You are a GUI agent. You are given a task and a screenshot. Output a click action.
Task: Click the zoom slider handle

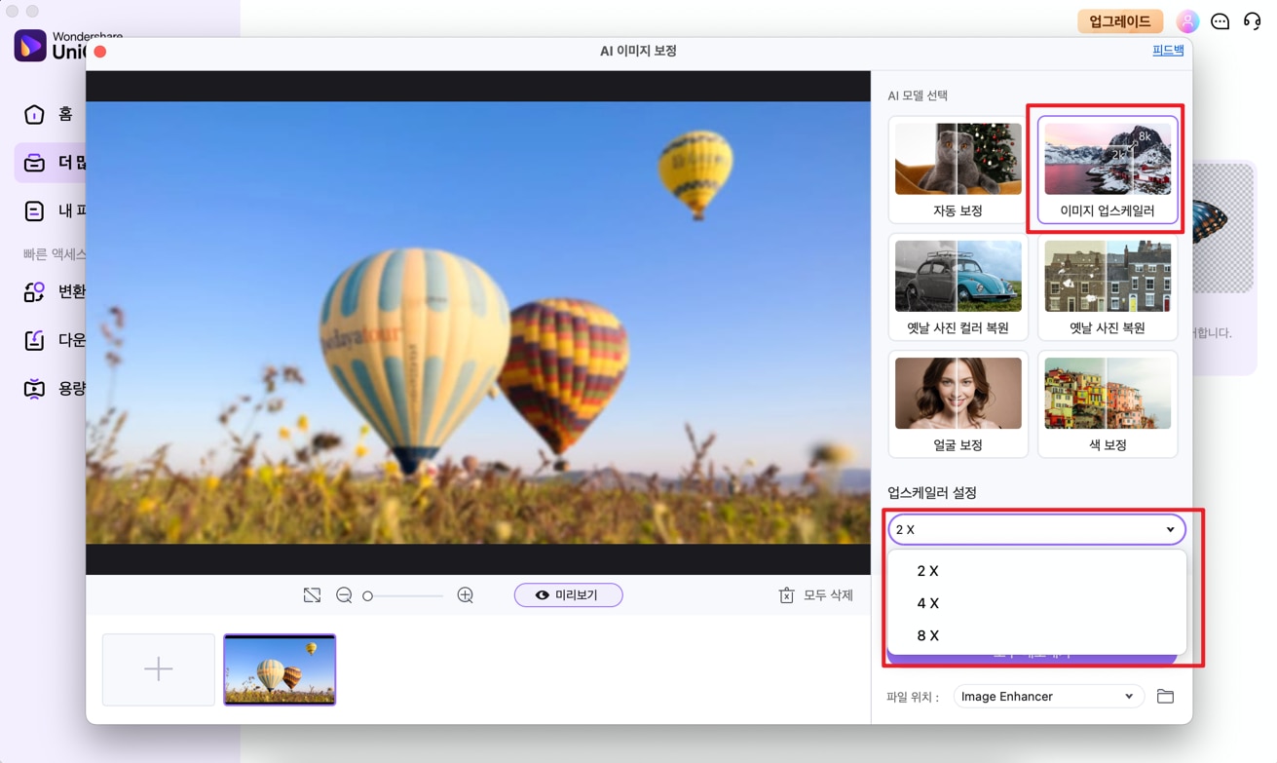click(x=367, y=596)
